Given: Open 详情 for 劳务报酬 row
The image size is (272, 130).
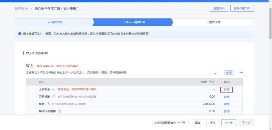Looking at the screenshot, I should point(226,97).
